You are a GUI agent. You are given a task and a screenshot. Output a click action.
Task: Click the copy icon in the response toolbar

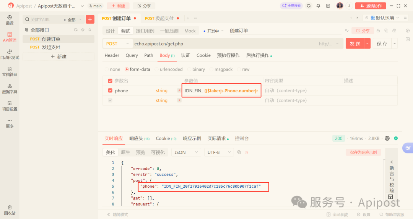(x=239, y=152)
